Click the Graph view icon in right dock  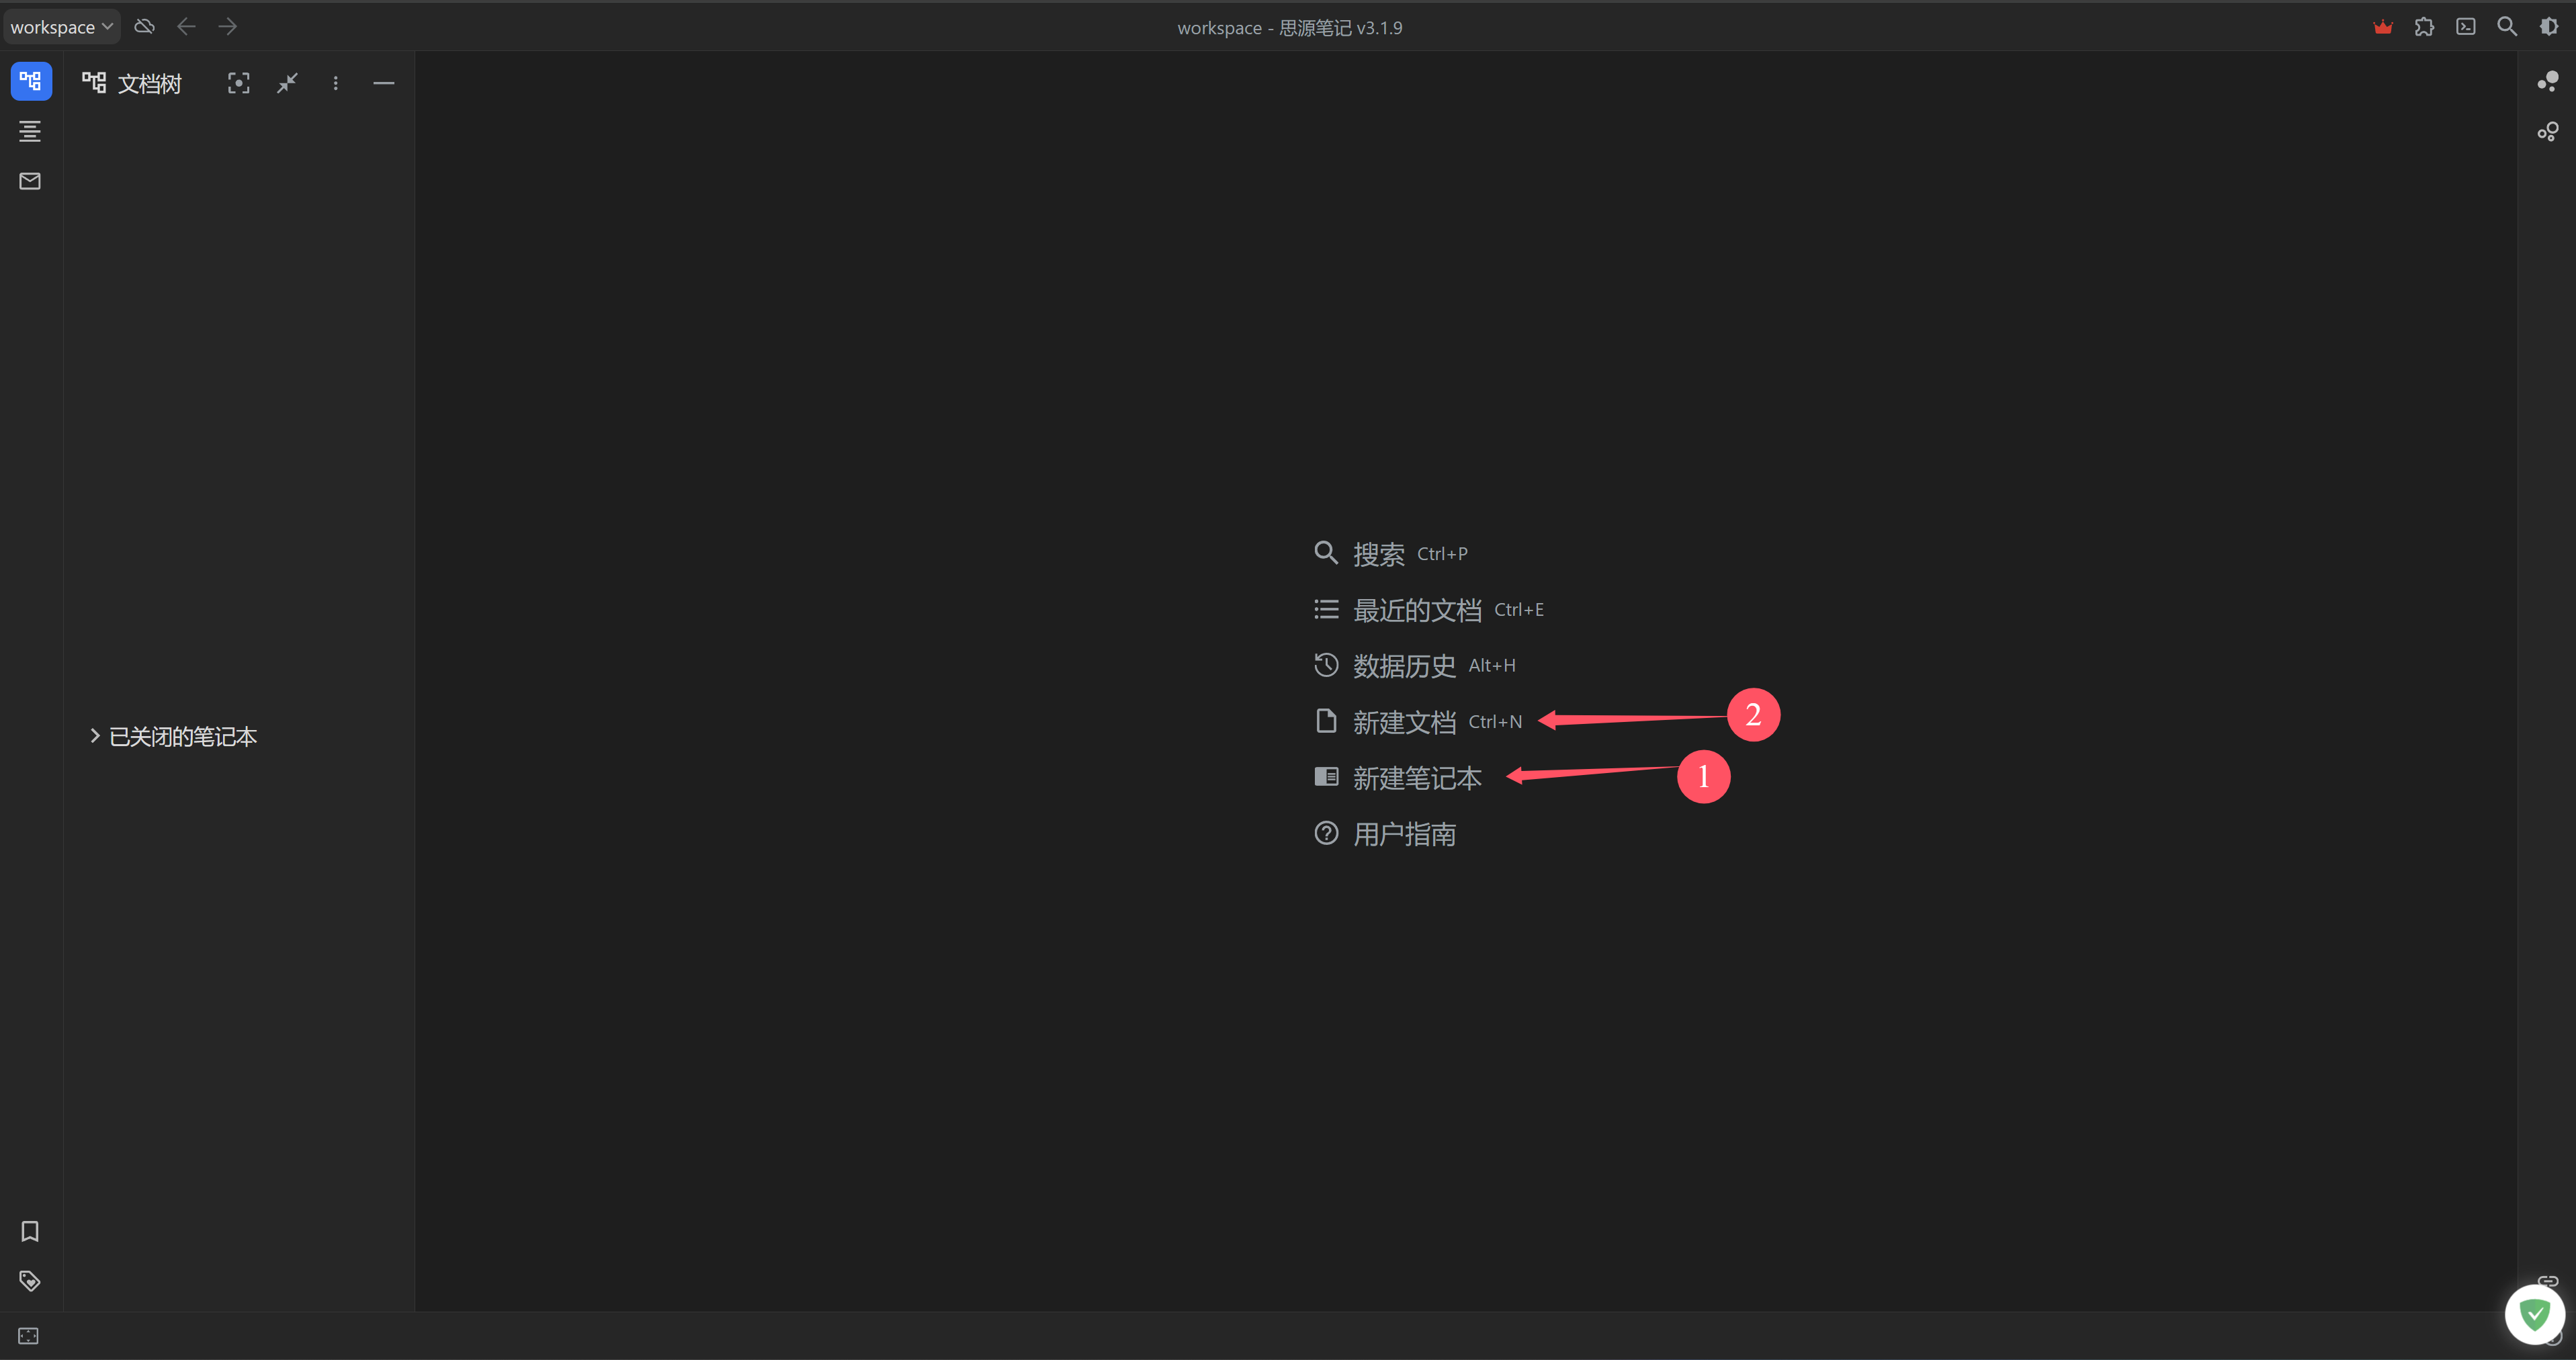[2547, 81]
